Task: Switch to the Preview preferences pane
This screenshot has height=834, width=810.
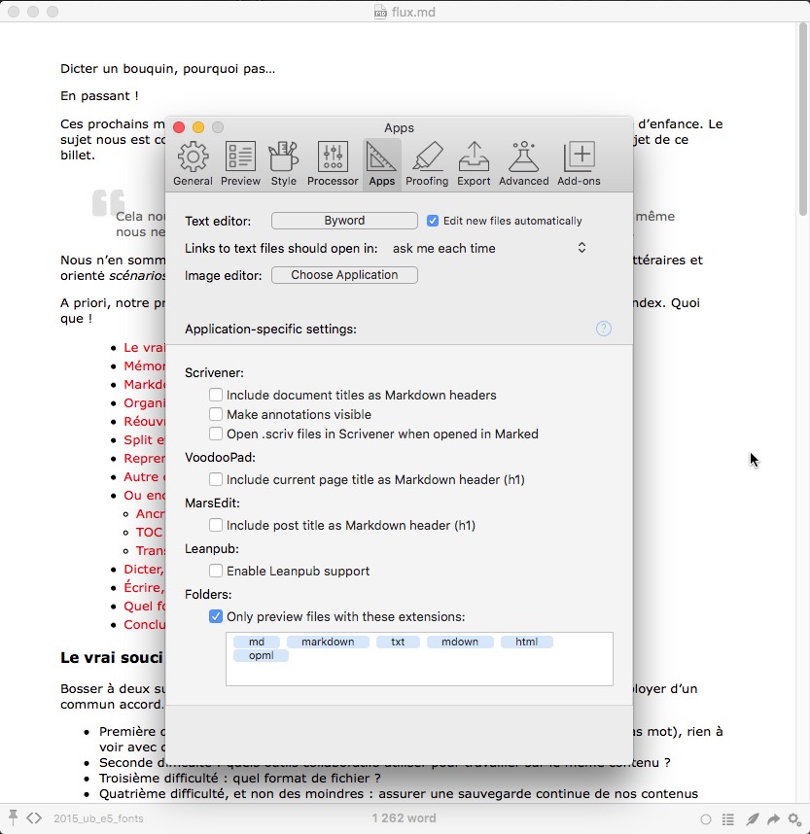Action: tap(240, 164)
